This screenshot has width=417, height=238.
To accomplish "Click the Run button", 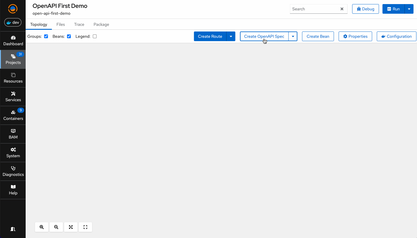I will point(393,9).
